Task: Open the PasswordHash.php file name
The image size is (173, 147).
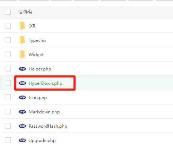Action: [x=48, y=126]
